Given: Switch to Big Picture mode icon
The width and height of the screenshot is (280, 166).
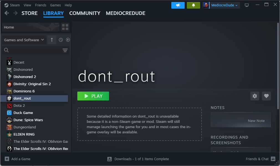Looking at the screenshot, I should [x=247, y=5].
